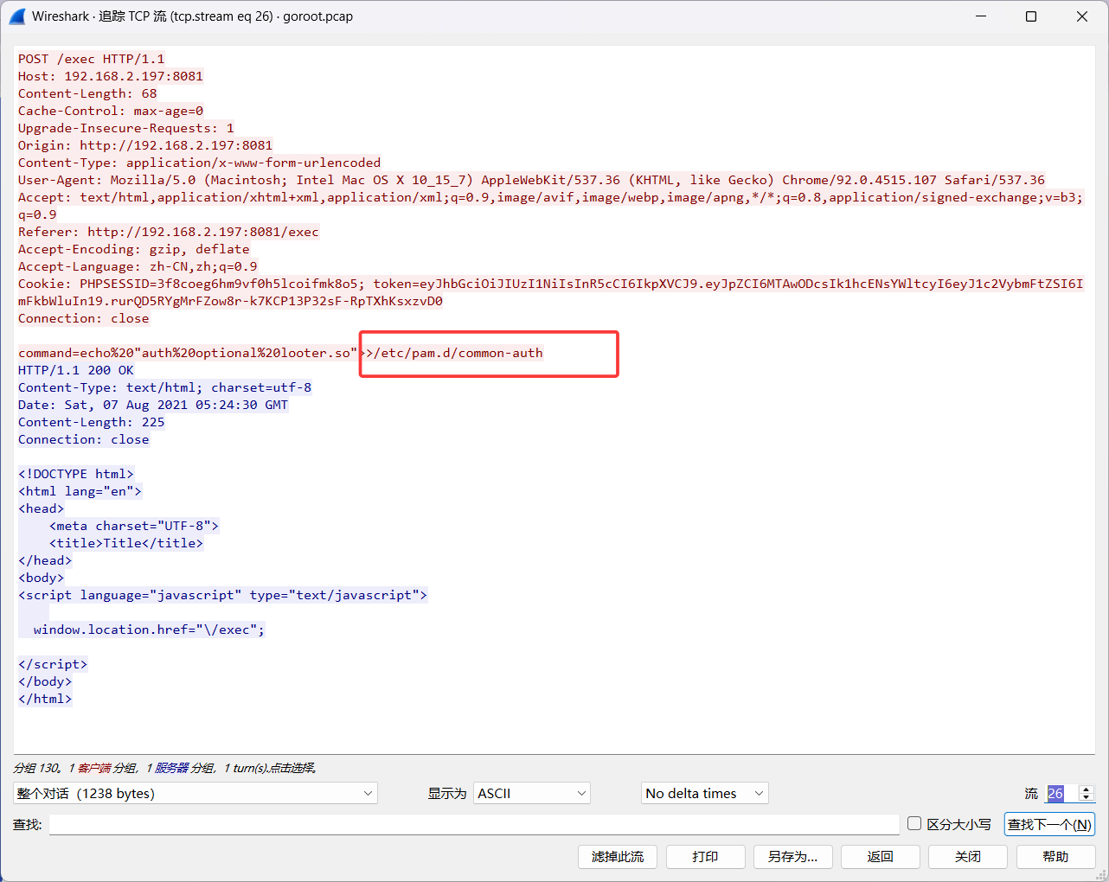The height and width of the screenshot is (882, 1109).
Task: Click the command=echo auth optional looter.so payload
Action: pyautogui.click(x=280, y=353)
